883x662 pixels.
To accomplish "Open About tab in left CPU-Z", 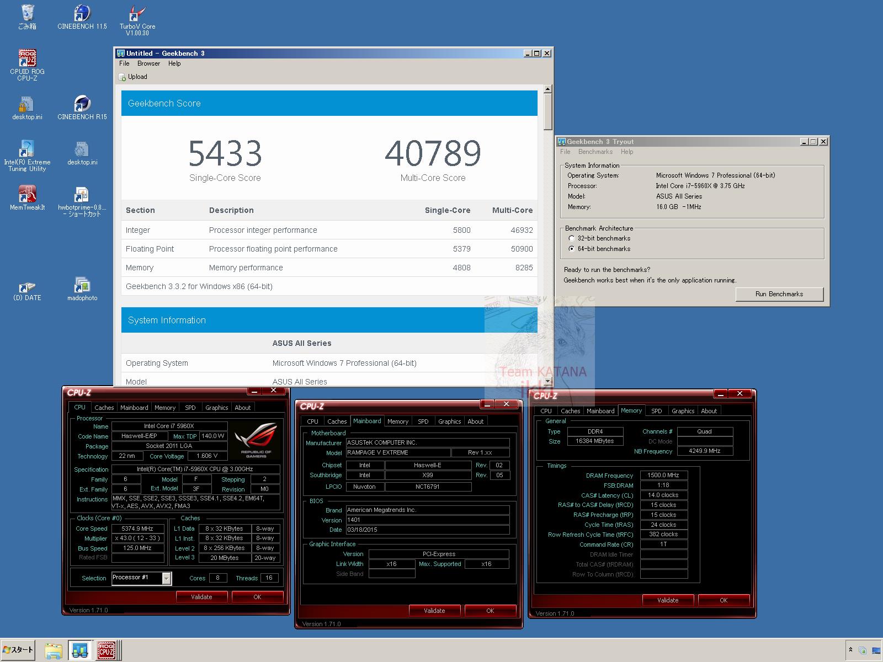I will pos(243,408).
